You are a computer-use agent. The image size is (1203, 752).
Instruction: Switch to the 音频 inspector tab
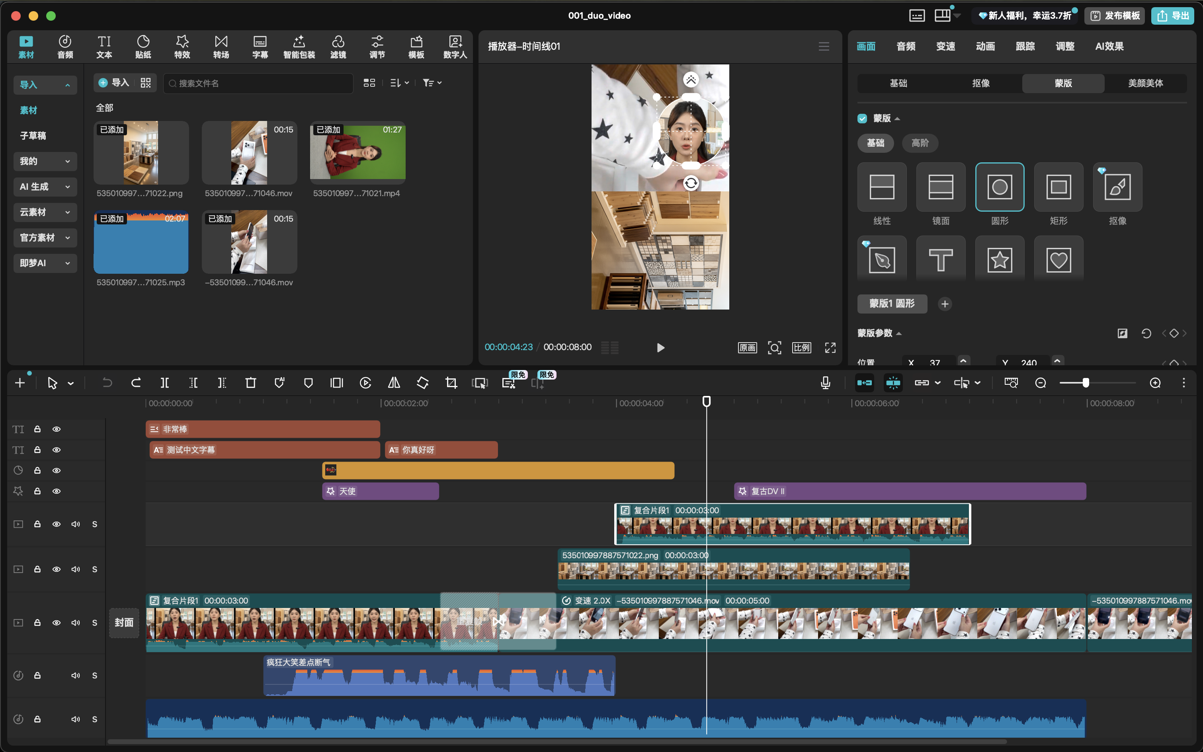(x=906, y=46)
